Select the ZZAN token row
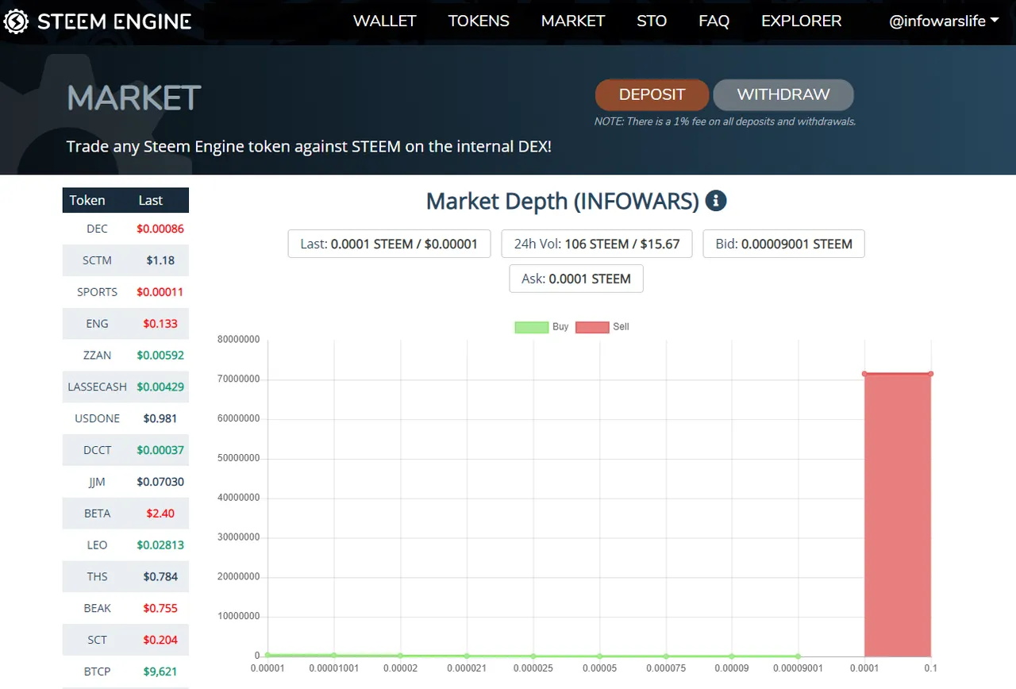This screenshot has width=1016, height=689. tap(125, 356)
